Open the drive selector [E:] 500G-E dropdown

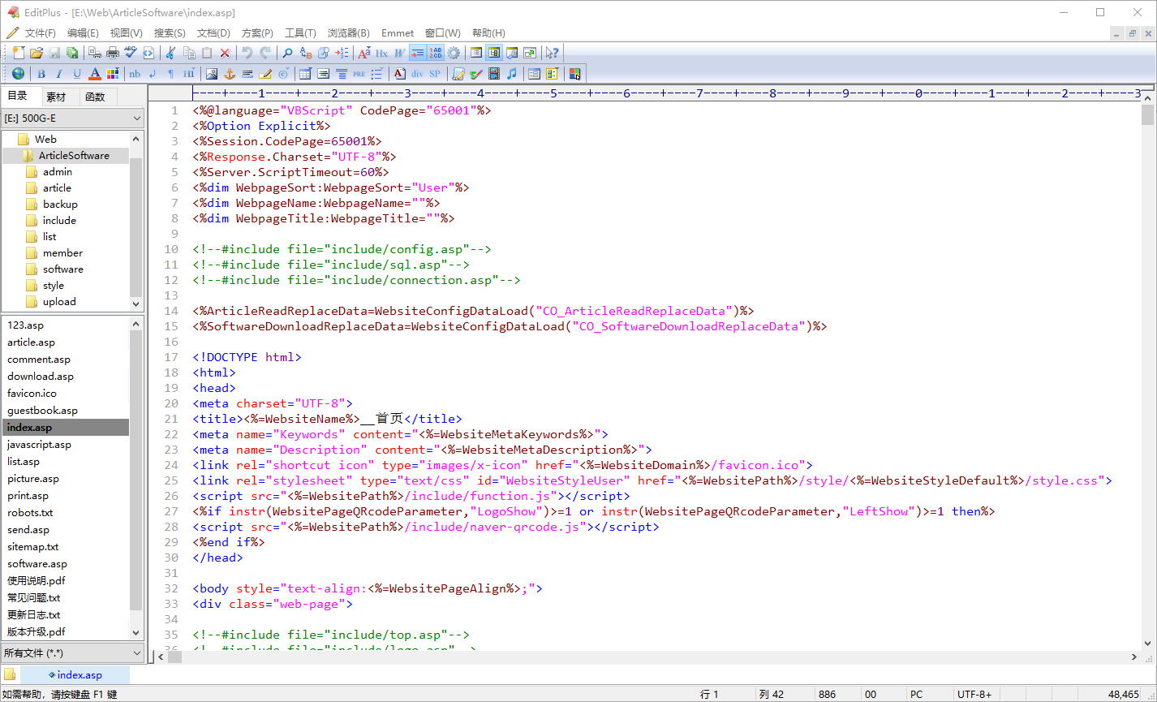click(x=72, y=118)
